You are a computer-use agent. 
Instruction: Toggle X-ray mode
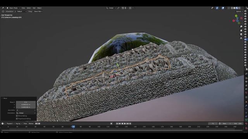[229, 8]
